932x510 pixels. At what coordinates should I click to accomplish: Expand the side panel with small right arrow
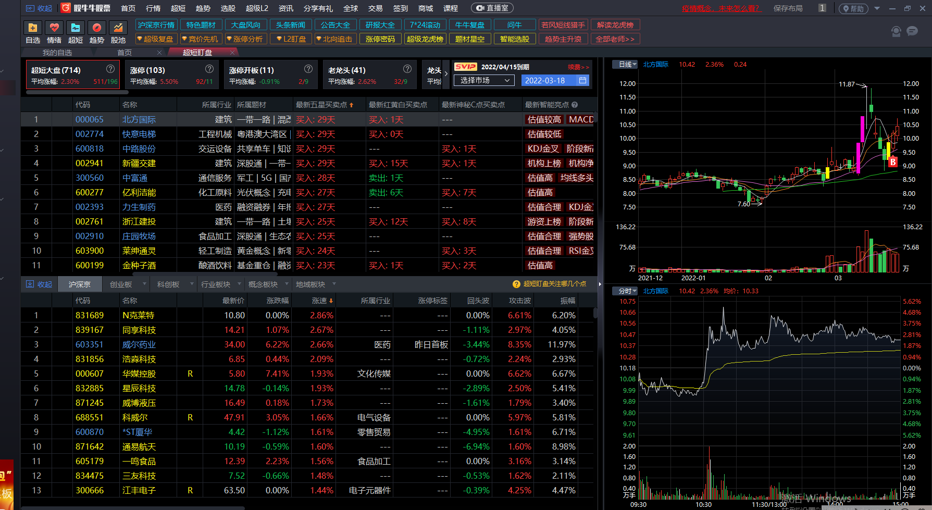(x=600, y=284)
